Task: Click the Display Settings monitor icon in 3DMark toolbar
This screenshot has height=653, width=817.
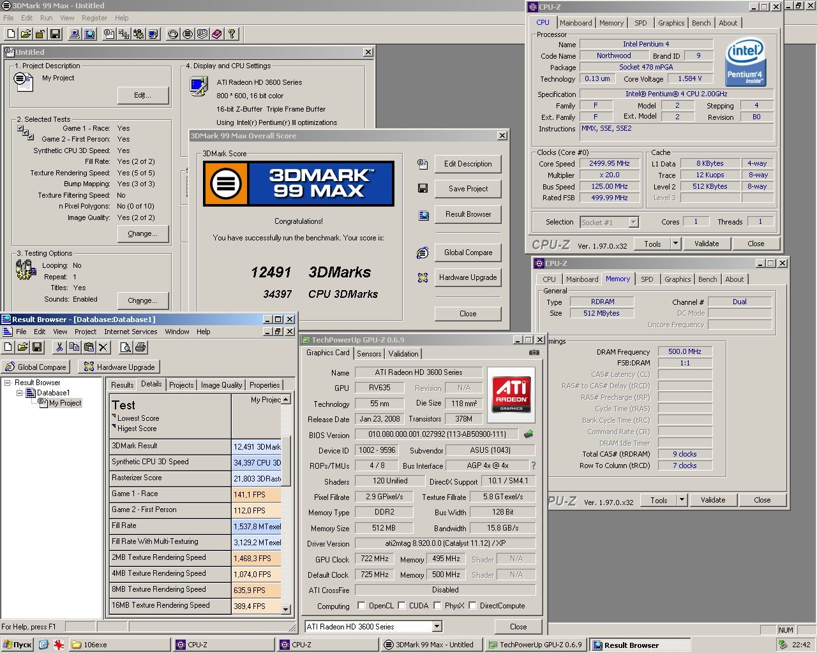Action: click(x=153, y=34)
